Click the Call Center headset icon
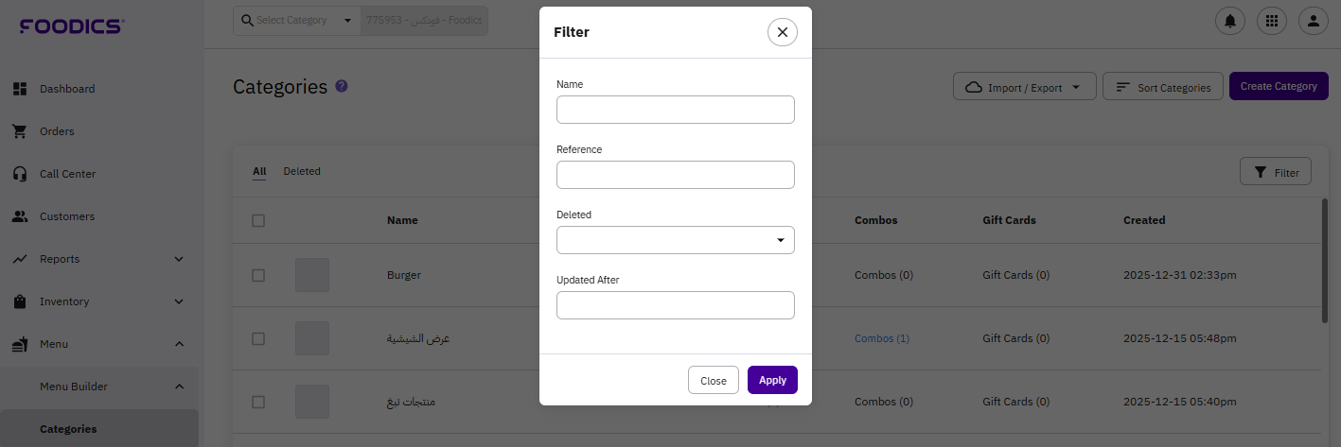Viewport: 1341px width, 447px height. click(x=19, y=174)
